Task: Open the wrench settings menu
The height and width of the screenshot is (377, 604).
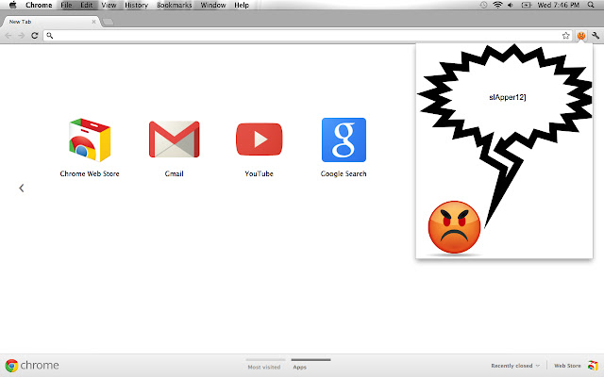Action: (x=596, y=36)
